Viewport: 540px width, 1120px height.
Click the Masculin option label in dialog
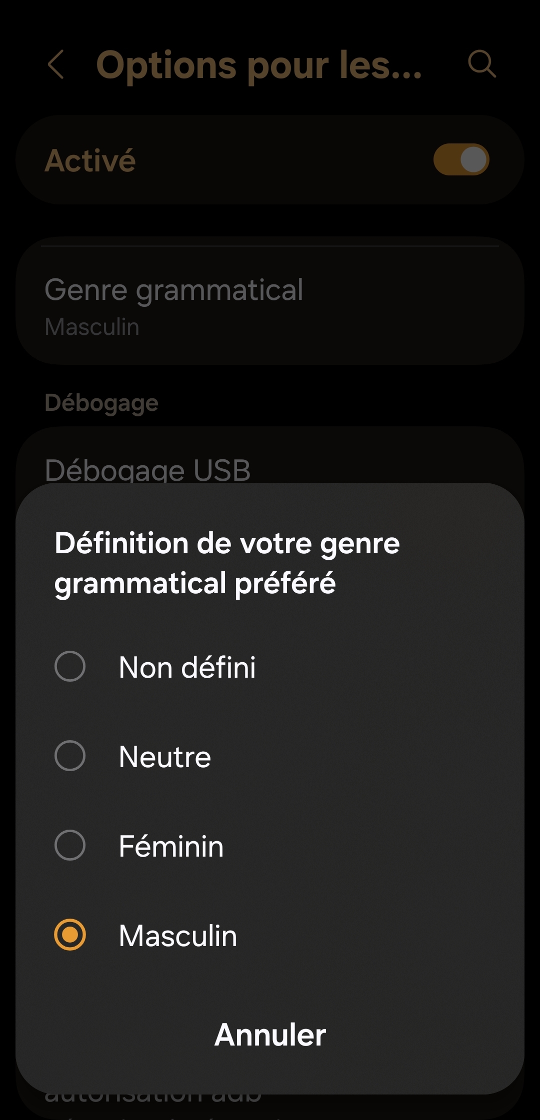point(177,936)
